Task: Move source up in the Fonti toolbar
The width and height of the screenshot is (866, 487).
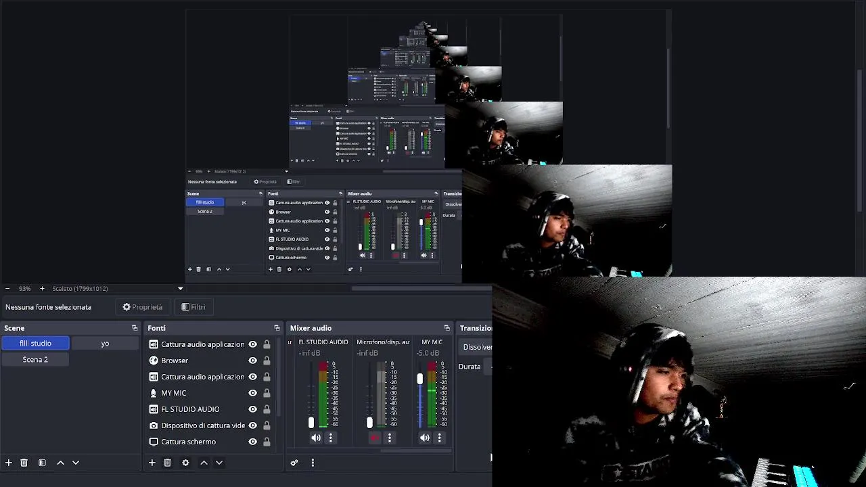Action: (204, 463)
